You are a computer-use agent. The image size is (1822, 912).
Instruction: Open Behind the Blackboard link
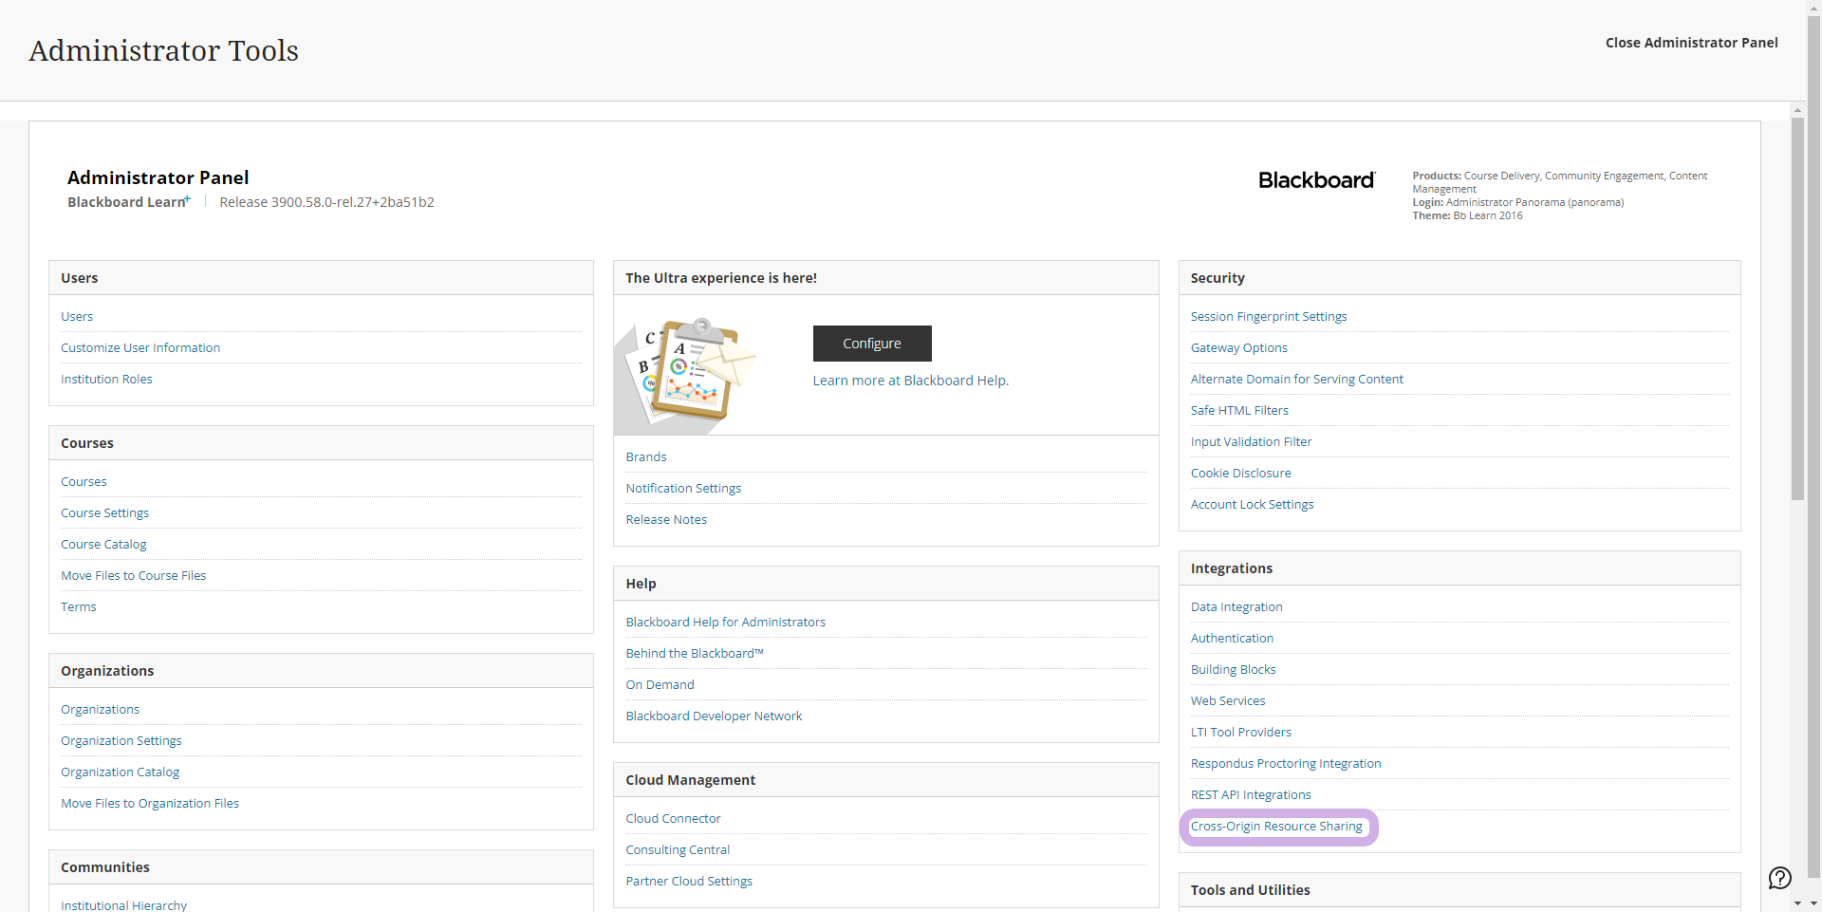[695, 654]
